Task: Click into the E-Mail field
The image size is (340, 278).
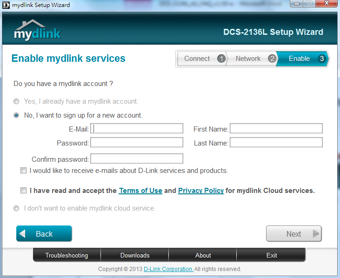Action: [137, 129]
